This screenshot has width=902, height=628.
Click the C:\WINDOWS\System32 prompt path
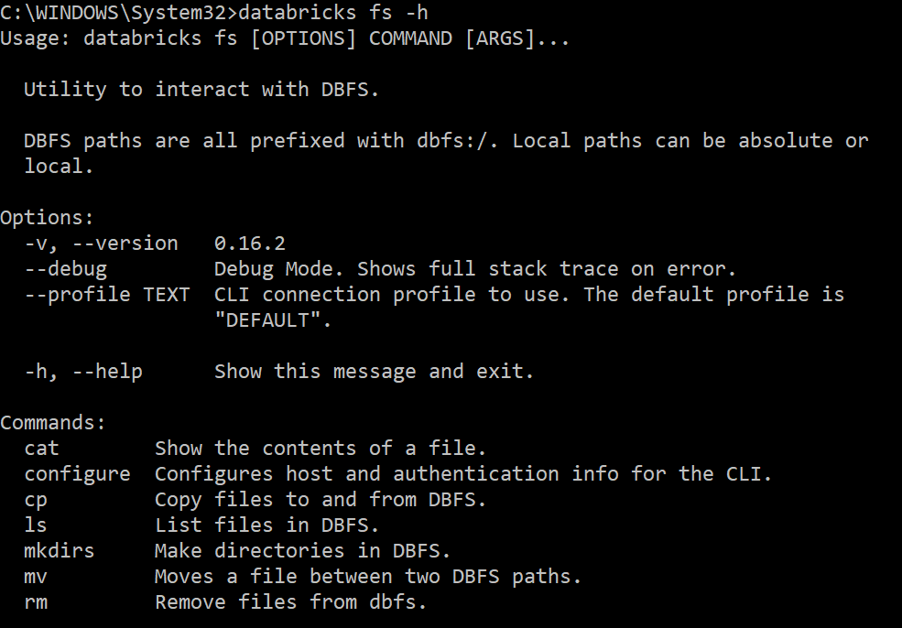click(116, 13)
